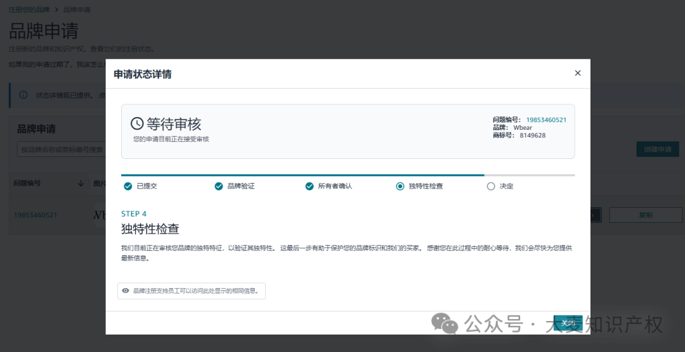
Task: Click the progress bar above the steps
Action: [348, 175]
